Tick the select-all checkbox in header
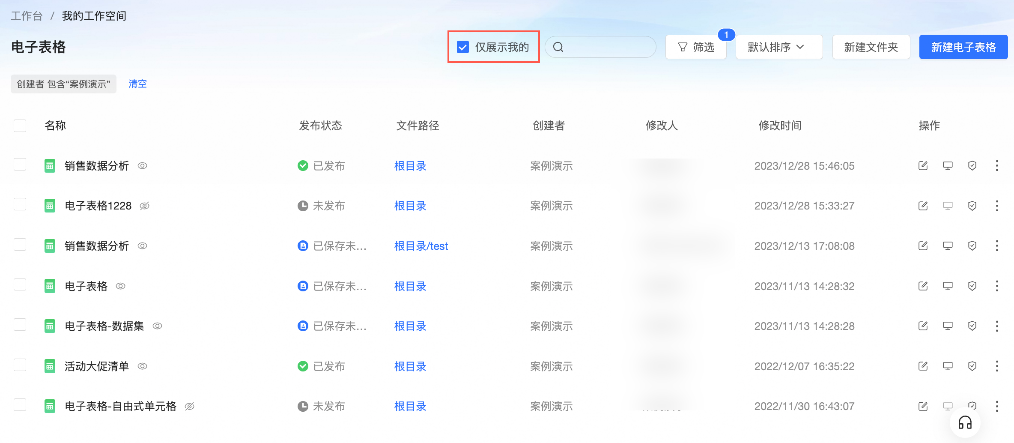 [20, 126]
